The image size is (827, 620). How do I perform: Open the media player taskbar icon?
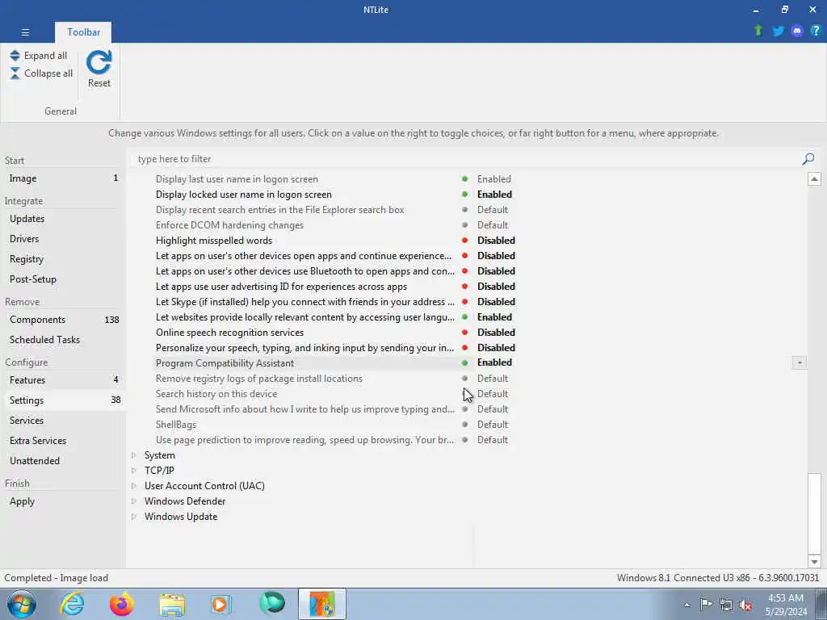pyautogui.click(x=220, y=604)
